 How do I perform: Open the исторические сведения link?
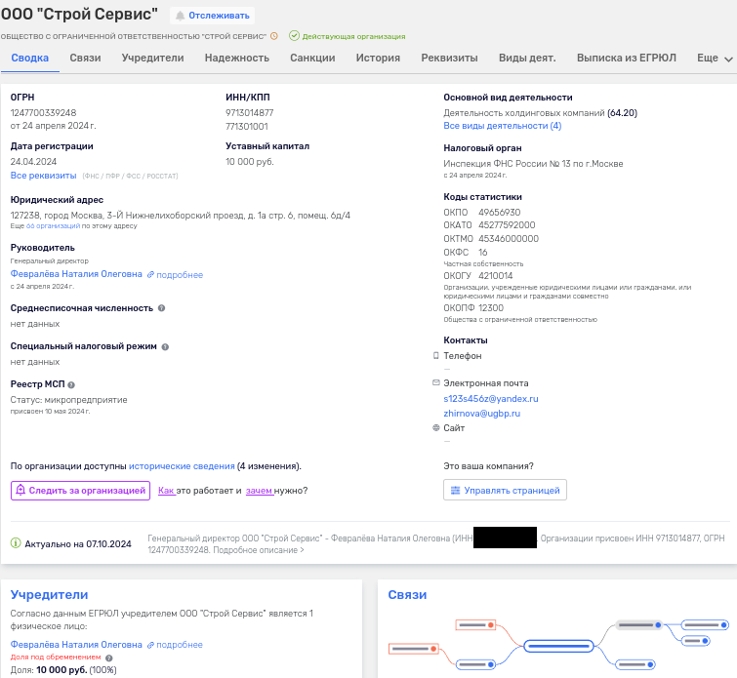click(x=182, y=466)
